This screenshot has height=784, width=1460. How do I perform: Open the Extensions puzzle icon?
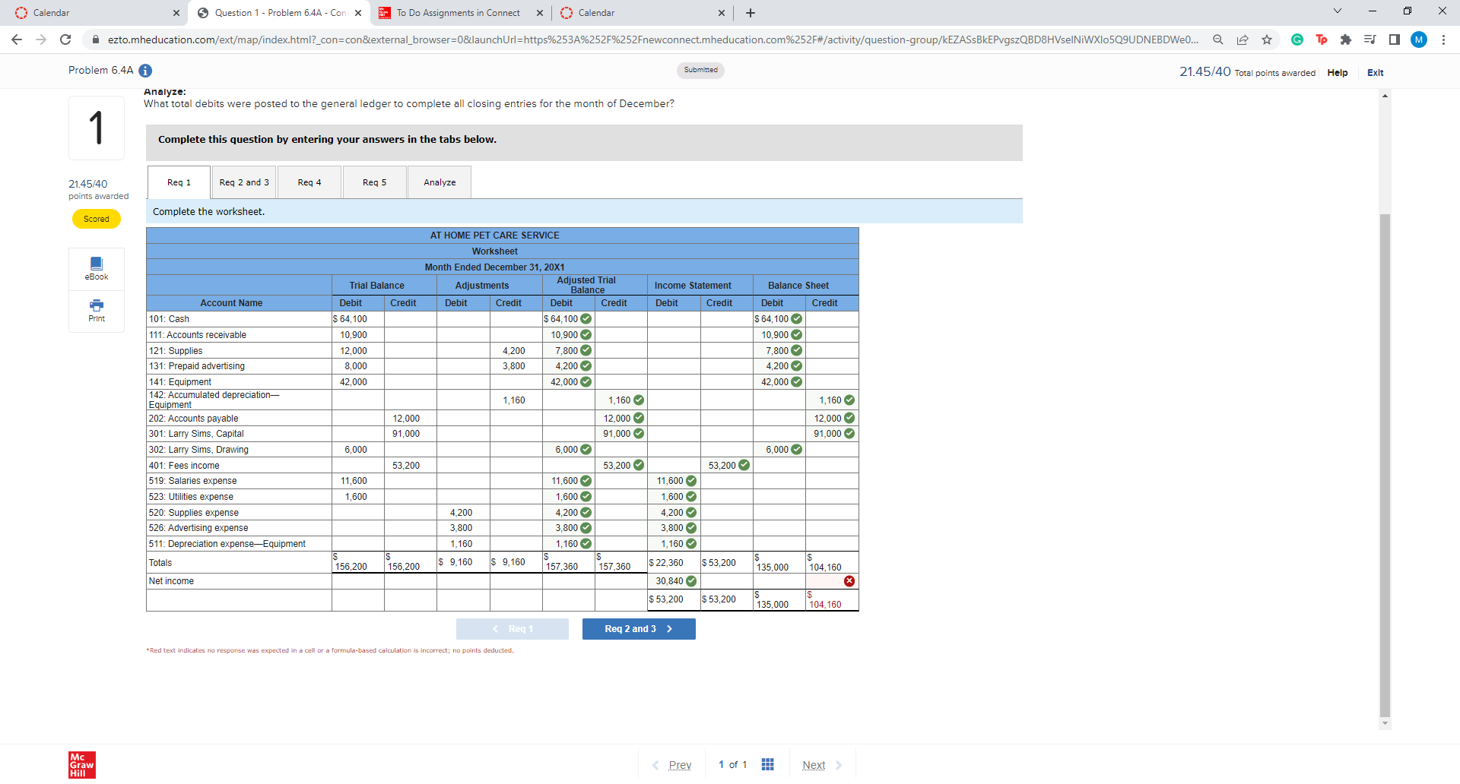1346,40
